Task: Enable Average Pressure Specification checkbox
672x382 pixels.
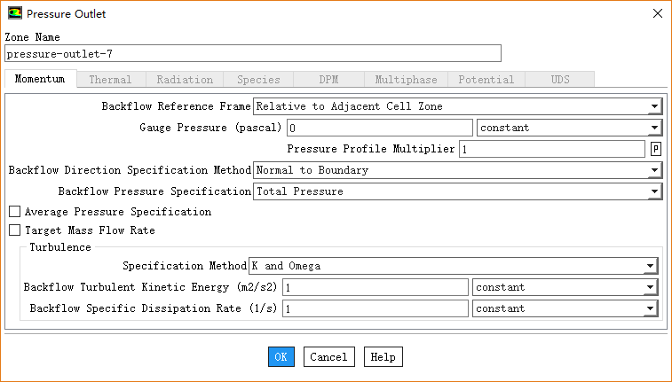Action: tap(14, 213)
